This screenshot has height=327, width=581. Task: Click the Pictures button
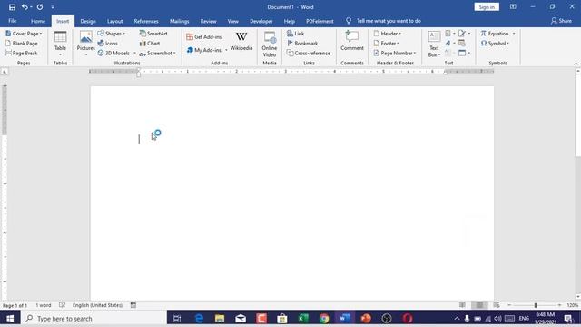[x=85, y=44]
